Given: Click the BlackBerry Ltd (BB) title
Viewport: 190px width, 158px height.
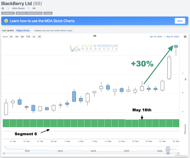Looking at the screenshot, I should [x=22, y=3].
